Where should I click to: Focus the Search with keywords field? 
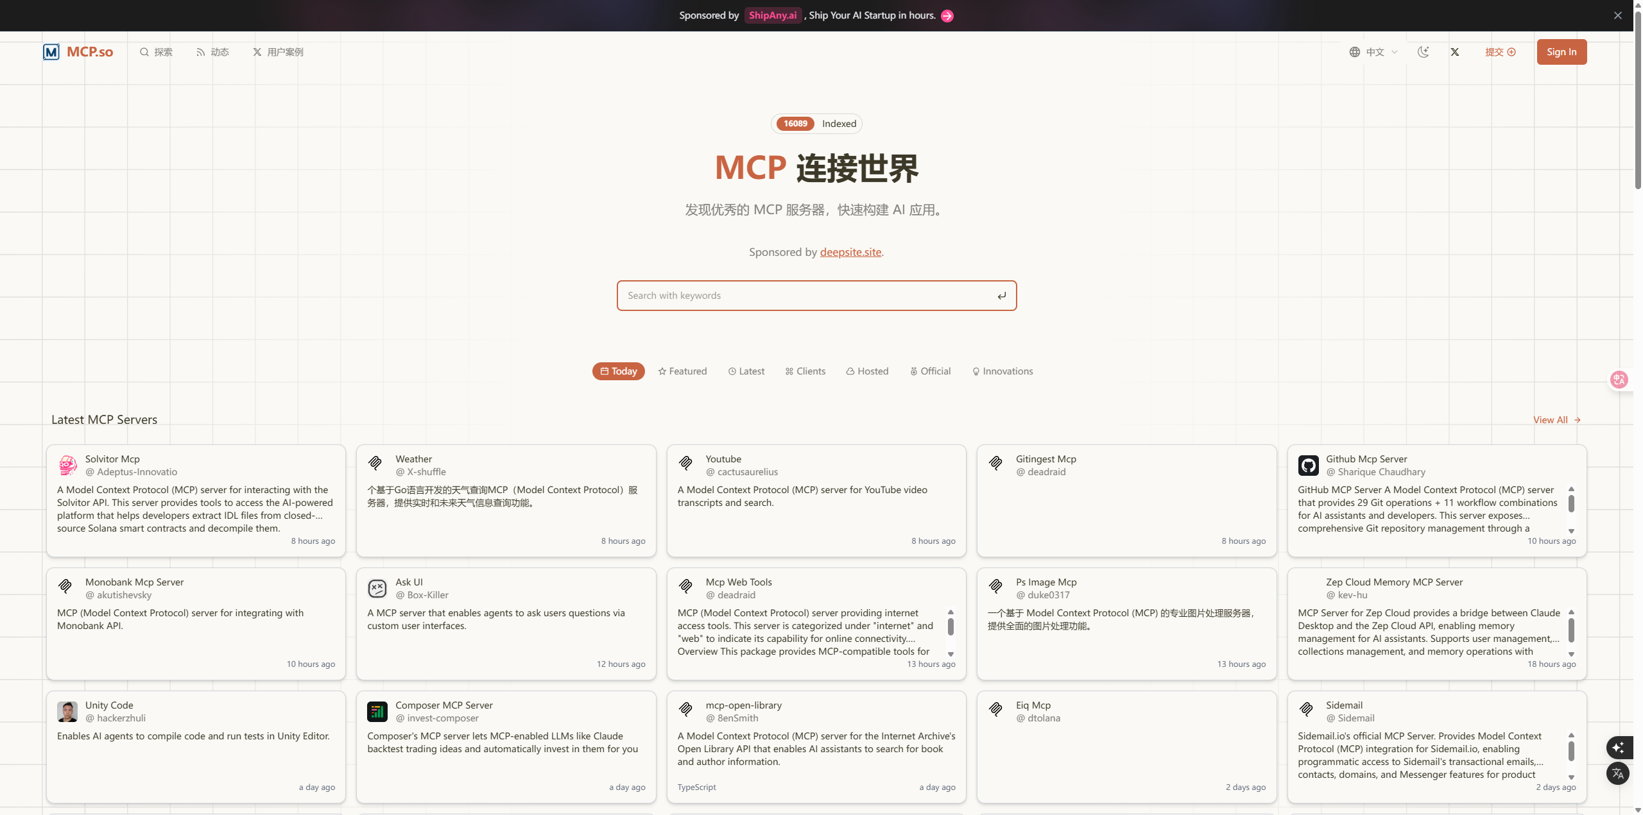[x=816, y=296]
